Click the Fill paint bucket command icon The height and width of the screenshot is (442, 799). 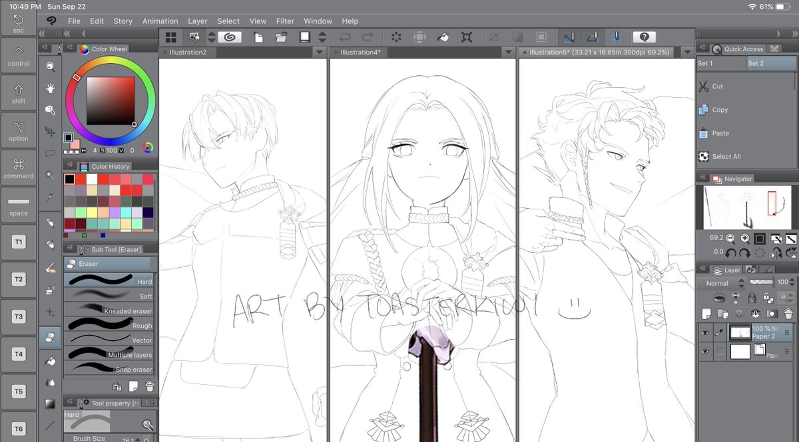click(x=442, y=37)
